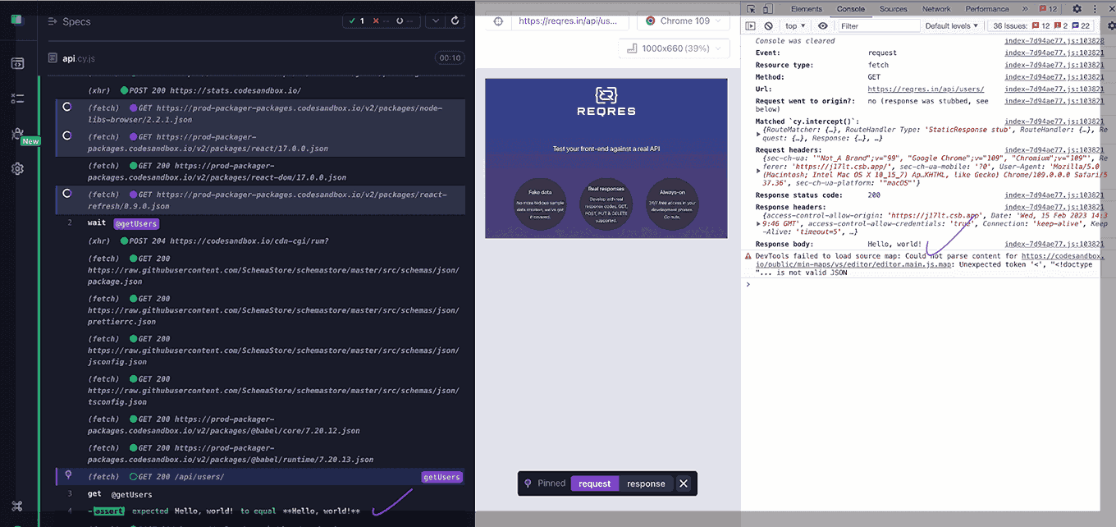The image size is (1116, 527).
Task: Open the Debug panel with New badge
Action: (17, 134)
